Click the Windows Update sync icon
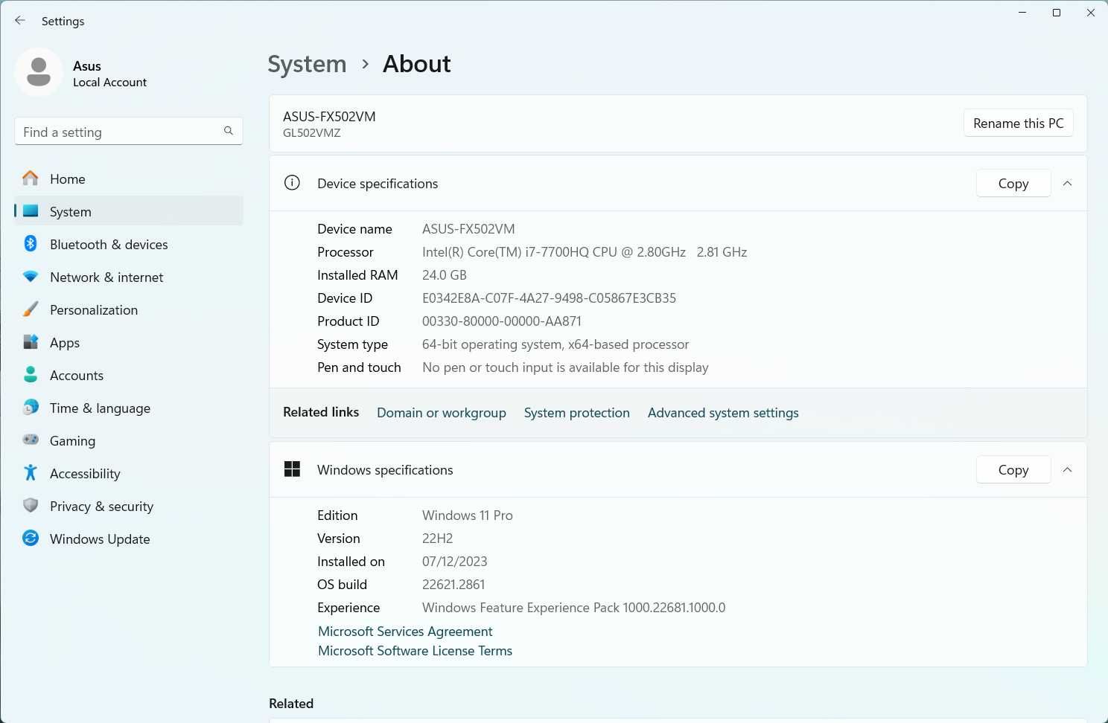This screenshot has width=1108, height=723. (31, 539)
